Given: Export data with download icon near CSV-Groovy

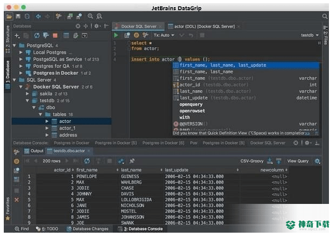Looking at the screenshot, I should (269, 161).
